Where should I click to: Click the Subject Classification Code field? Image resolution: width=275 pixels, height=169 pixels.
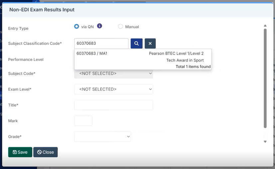point(101,43)
